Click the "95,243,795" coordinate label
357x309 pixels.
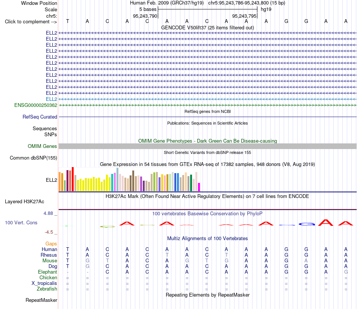244,16
